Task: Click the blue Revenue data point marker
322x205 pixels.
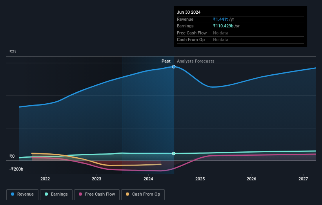Action: [x=174, y=67]
